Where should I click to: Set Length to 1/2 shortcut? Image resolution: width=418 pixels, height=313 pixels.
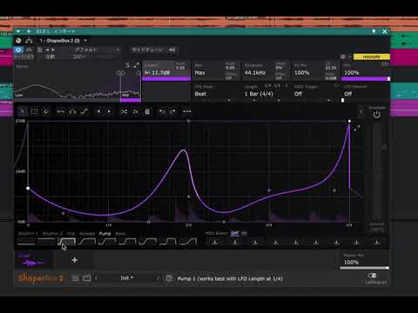(x=277, y=86)
